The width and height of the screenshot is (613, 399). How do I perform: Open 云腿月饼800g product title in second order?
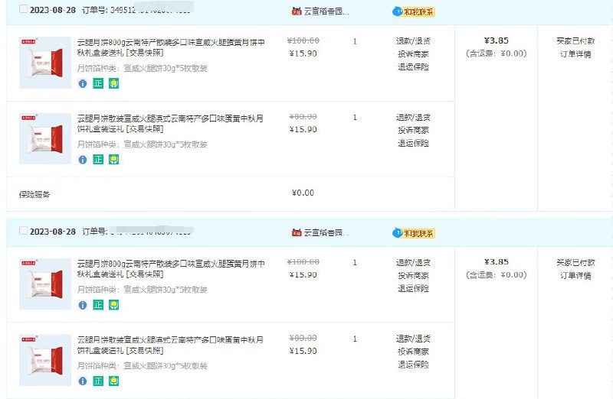[x=171, y=269]
